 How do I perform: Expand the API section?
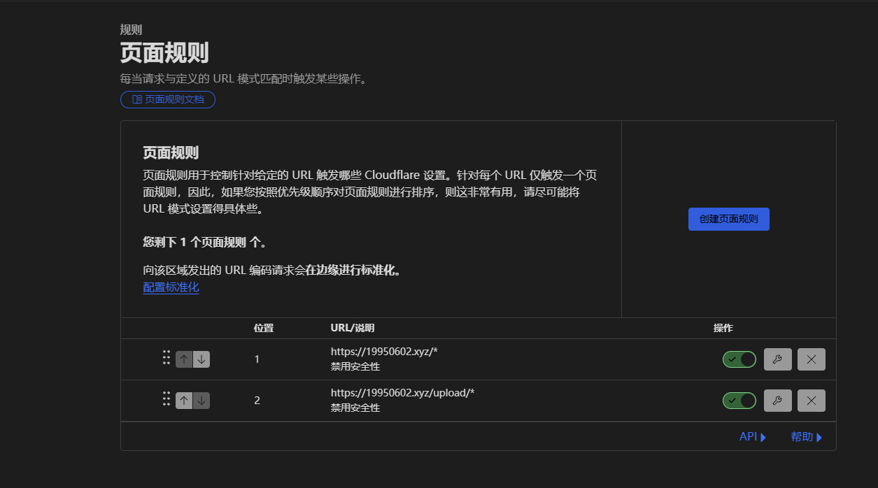pyautogui.click(x=752, y=437)
